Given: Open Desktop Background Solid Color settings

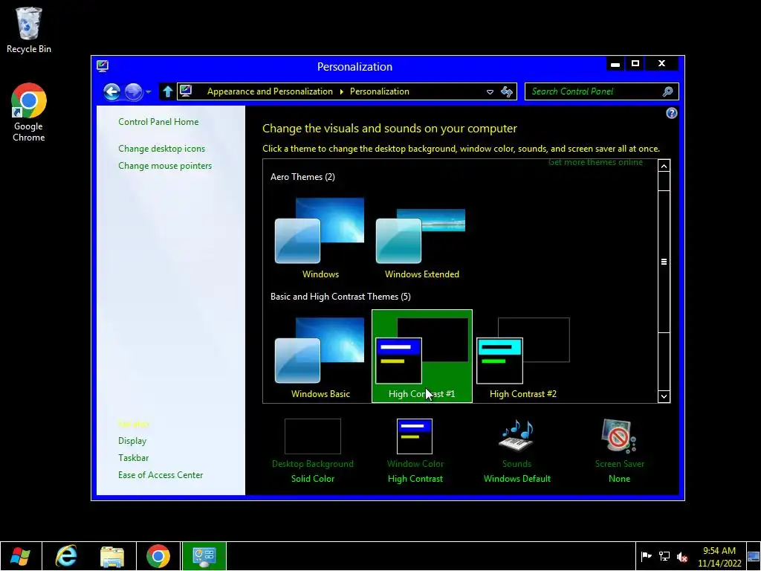Looking at the screenshot, I should pos(313,451).
